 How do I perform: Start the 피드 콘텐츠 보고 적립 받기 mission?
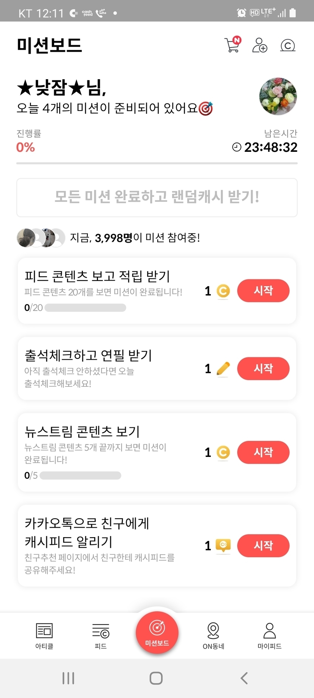click(263, 291)
